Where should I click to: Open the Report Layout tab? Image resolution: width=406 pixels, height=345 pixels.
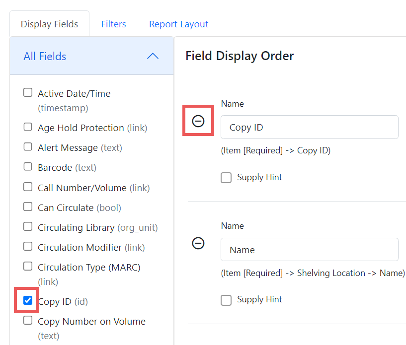coord(178,23)
